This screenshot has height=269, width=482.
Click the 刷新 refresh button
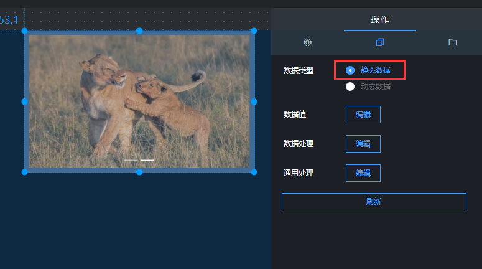374,202
